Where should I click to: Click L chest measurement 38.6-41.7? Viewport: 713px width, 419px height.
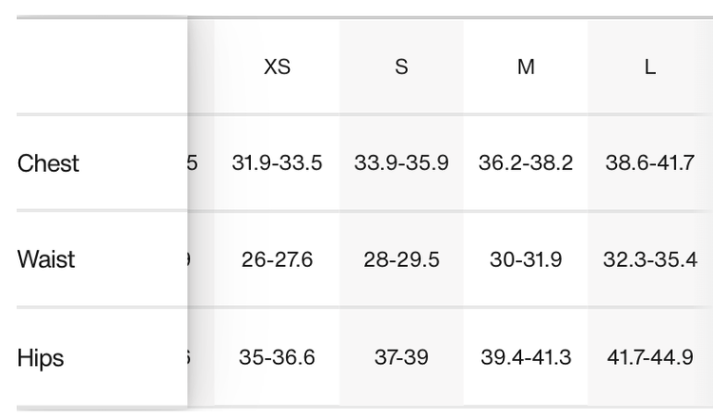(x=650, y=163)
